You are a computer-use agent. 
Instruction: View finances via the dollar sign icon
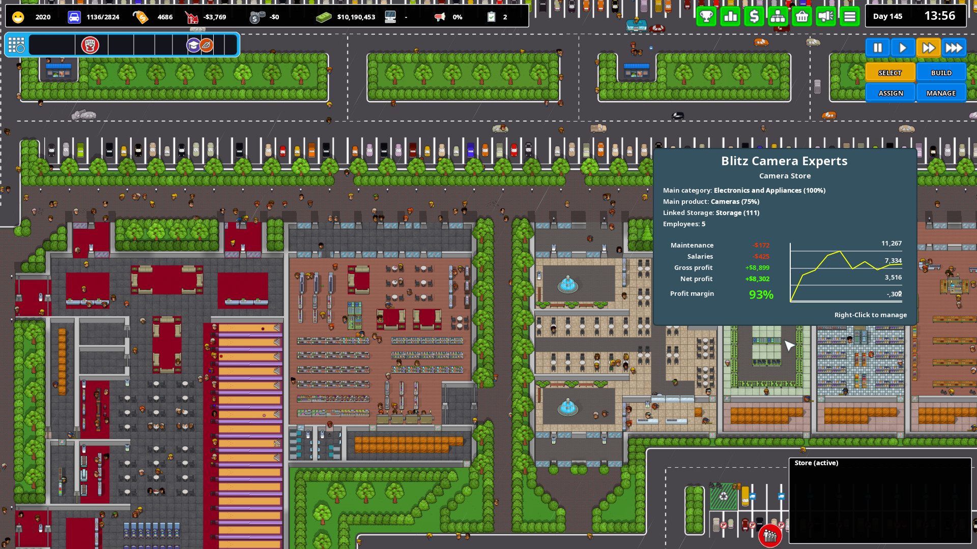(754, 16)
